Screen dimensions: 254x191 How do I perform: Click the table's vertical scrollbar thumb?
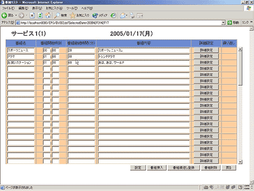click(240, 68)
